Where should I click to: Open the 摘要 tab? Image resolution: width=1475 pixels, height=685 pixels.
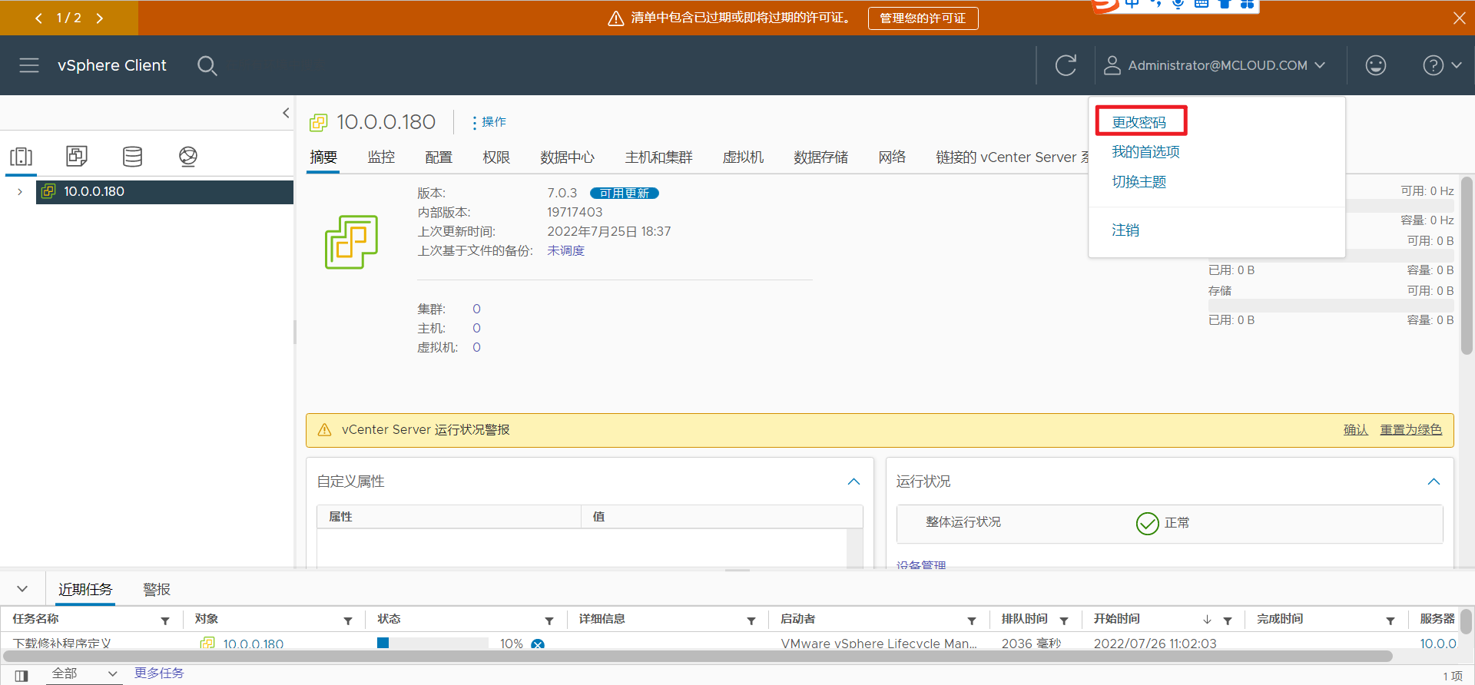(323, 157)
